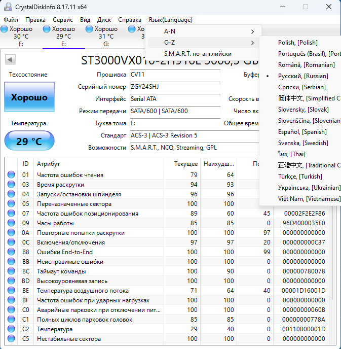Click the Буква тома field E:
The width and height of the screenshot is (341, 349).
pos(175,123)
